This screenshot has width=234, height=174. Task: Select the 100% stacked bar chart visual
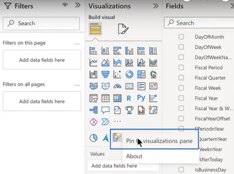click(x=141, y=51)
